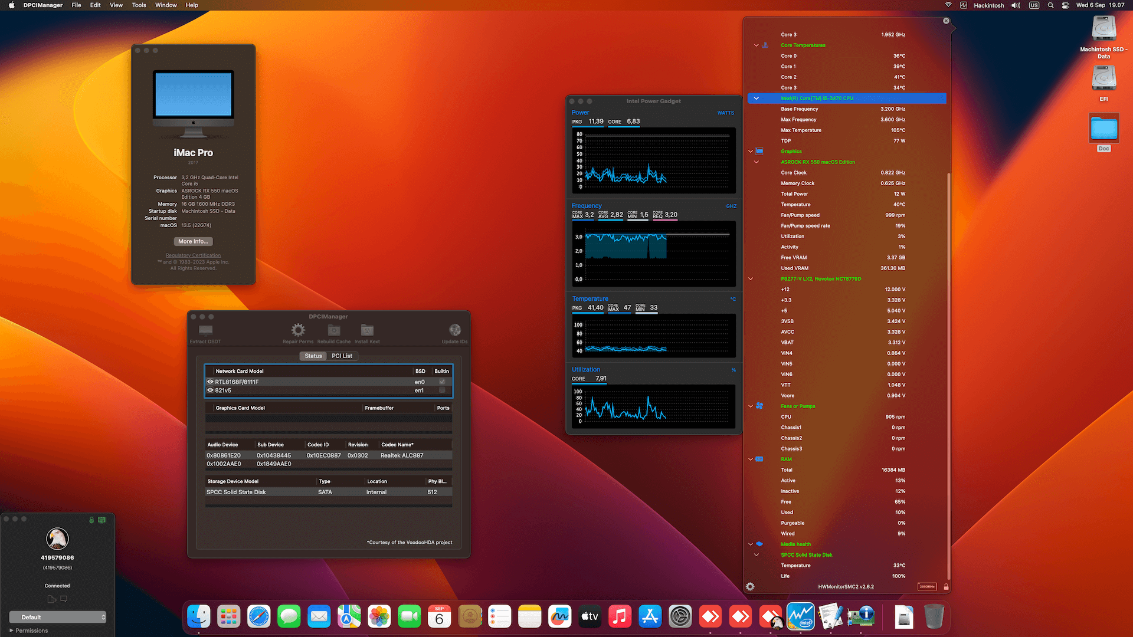Click the Media health disk icon
1133x637 pixels.
(x=759, y=544)
